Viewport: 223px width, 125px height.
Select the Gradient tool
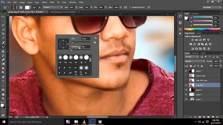(3, 64)
